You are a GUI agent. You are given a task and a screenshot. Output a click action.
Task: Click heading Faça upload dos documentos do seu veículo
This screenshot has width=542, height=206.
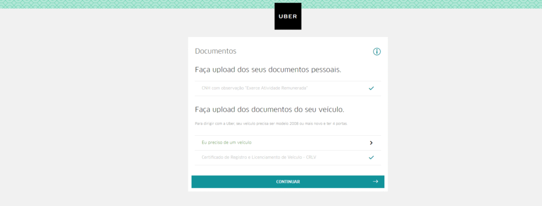[269, 110]
